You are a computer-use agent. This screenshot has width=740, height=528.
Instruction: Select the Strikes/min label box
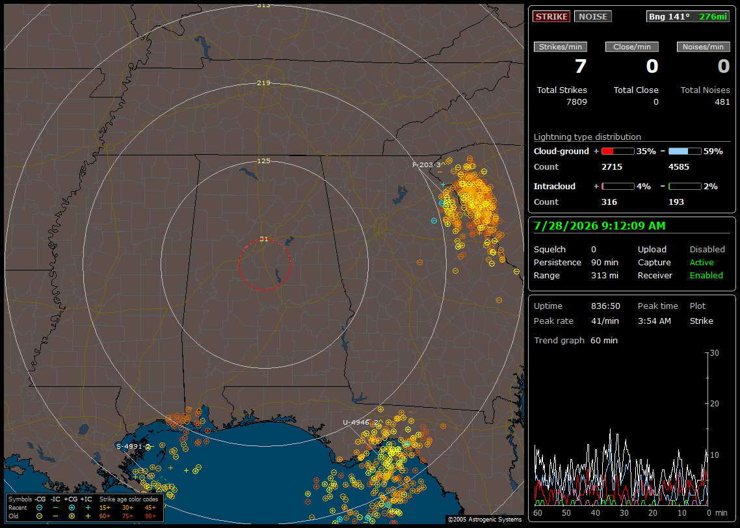[560, 47]
